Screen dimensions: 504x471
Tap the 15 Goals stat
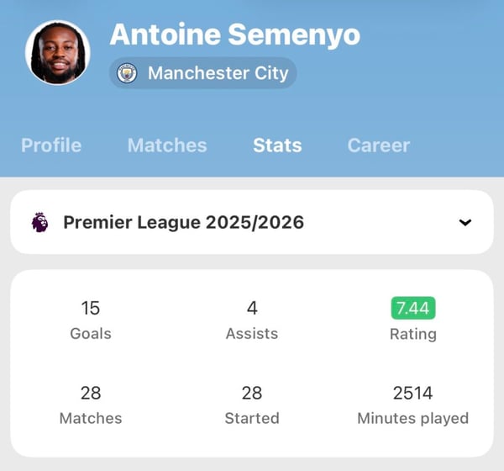click(91, 309)
